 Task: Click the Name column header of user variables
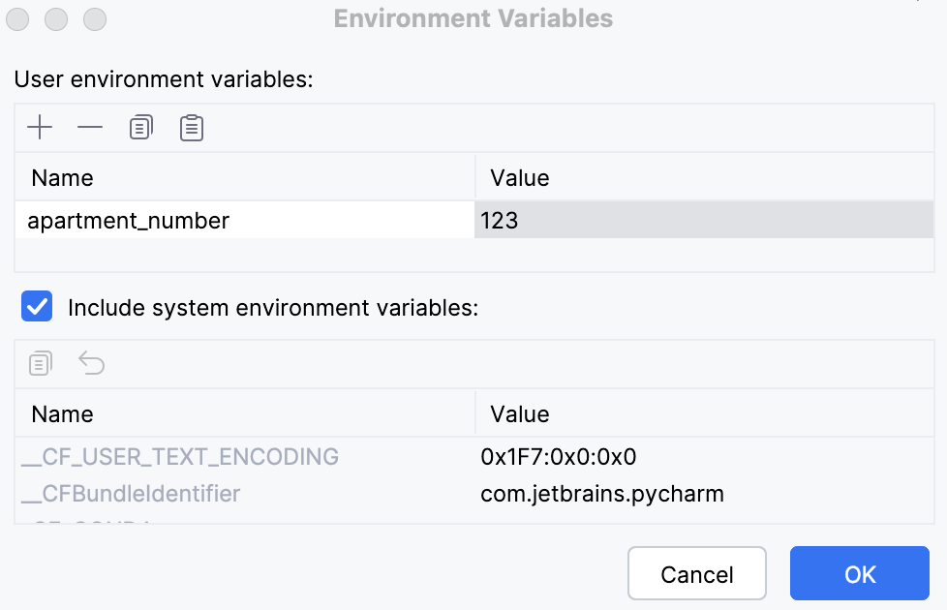click(x=62, y=177)
